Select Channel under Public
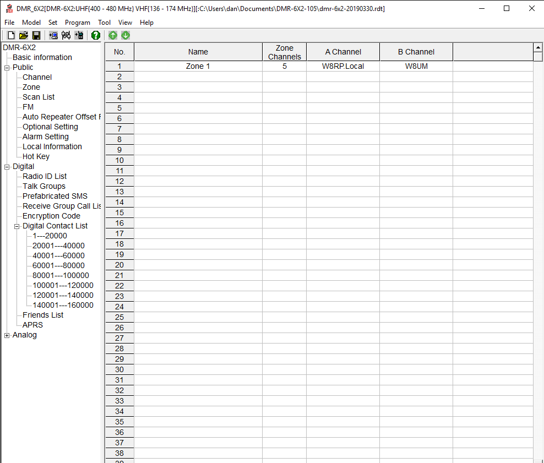Image resolution: width=544 pixels, height=463 pixels. 37,77
